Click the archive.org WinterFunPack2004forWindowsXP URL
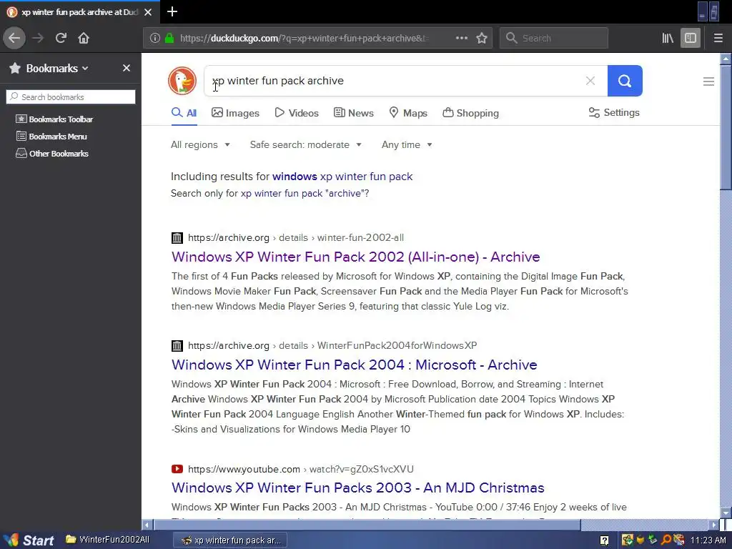Viewport: 732px width, 549px height. [x=332, y=345]
